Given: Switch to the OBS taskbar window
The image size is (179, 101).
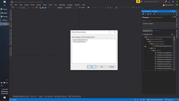Looking at the screenshot, I should point(4,20).
